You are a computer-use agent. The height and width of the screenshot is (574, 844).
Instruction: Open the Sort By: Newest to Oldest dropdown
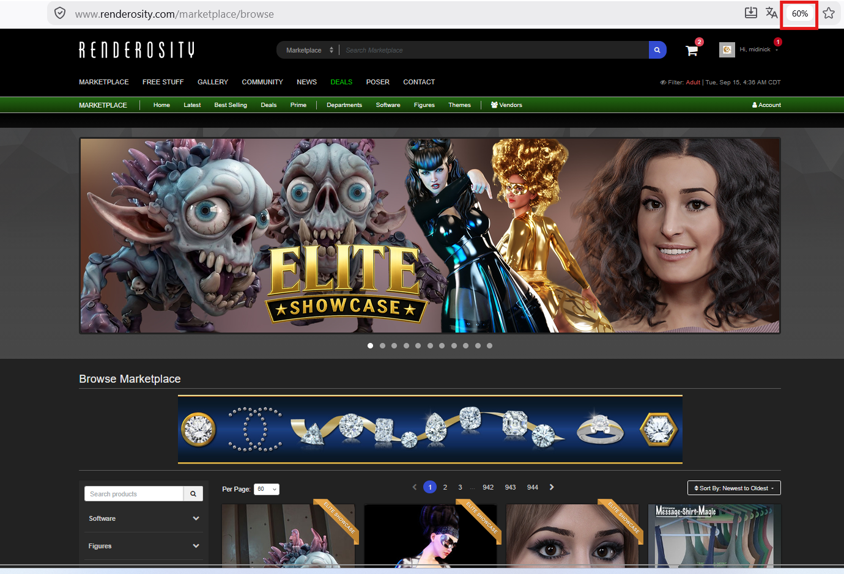pos(734,488)
